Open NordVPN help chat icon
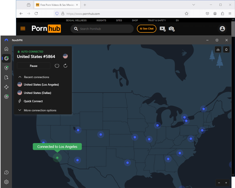The image size is (235, 188). [6, 172]
